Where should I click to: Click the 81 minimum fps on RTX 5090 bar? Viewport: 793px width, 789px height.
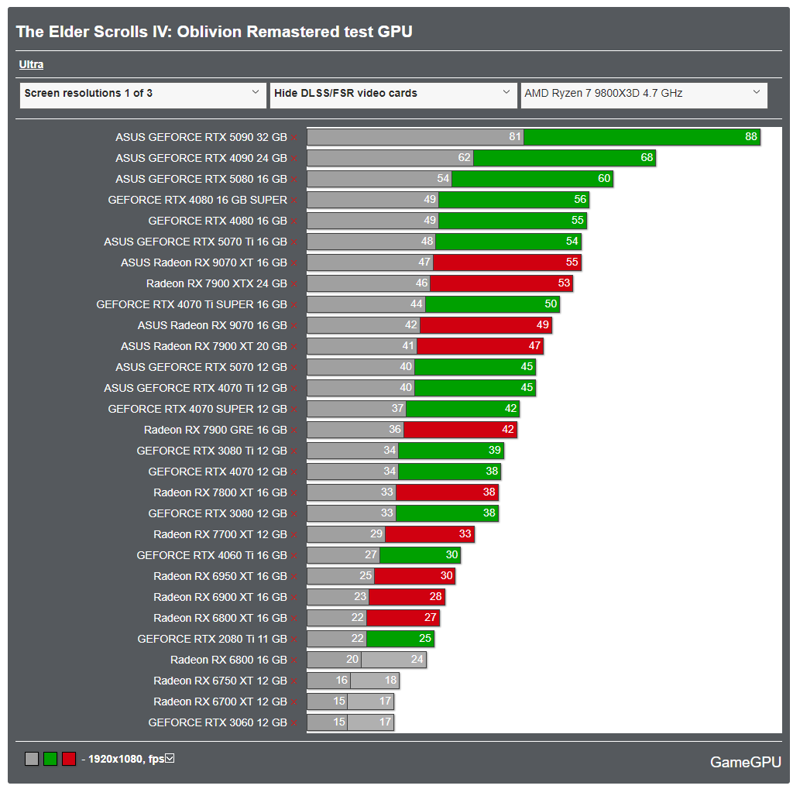[x=515, y=136]
